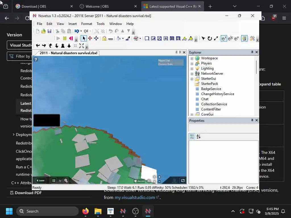Expand the Lighting tree node
This screenshot has height=218, width=291.
coord(192,69)
